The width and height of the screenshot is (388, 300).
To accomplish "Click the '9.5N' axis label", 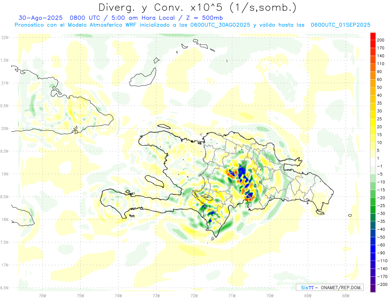I will coord(5,151).
